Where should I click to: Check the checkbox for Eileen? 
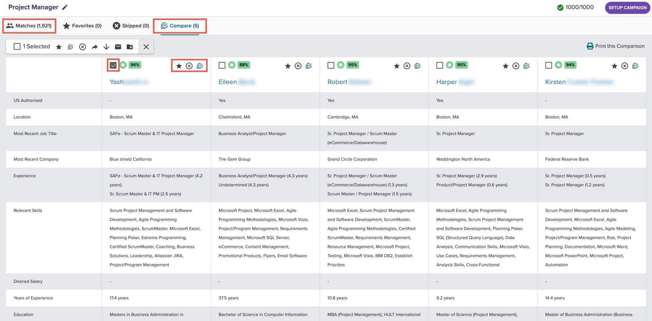click(222, 65)
